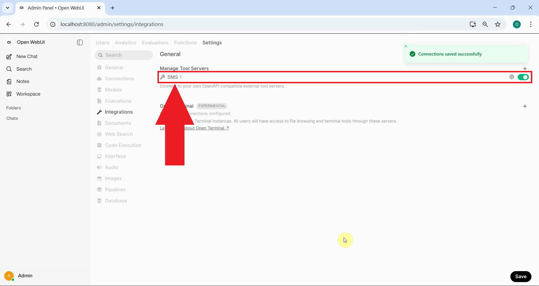Toggle the sidebar collapse icon
539x286 pixels.
click(80, 42)
